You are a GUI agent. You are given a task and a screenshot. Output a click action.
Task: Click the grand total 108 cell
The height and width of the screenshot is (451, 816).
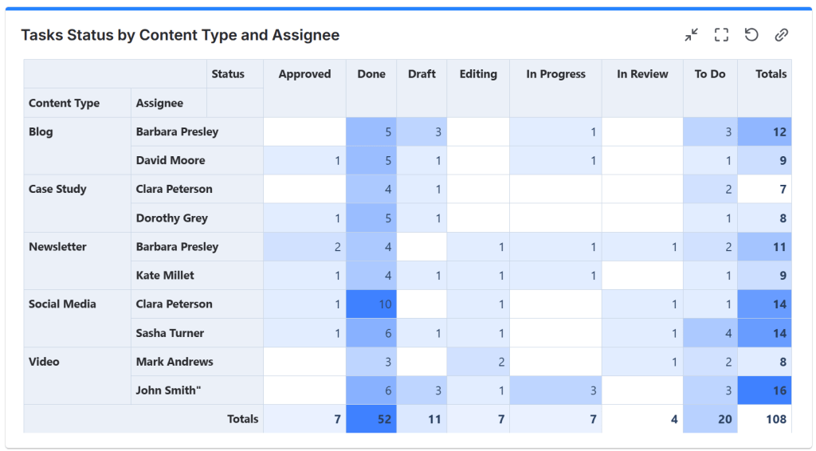coord(775,419)
